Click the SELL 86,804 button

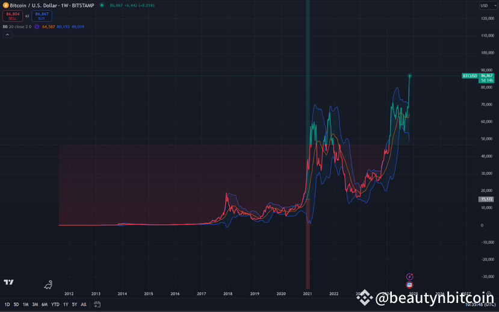(13, 16)
